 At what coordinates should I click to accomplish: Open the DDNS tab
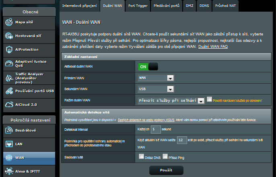pos(203,6)
